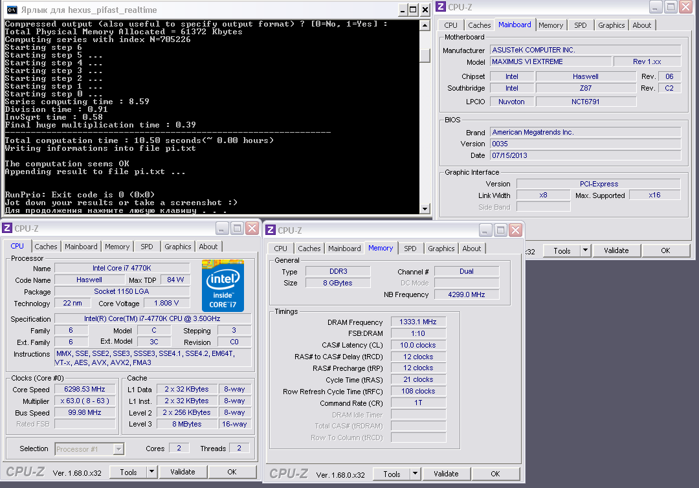Open Graphics tab in CPU window
This screenshot has height=488, width=699.
[178, 247]
